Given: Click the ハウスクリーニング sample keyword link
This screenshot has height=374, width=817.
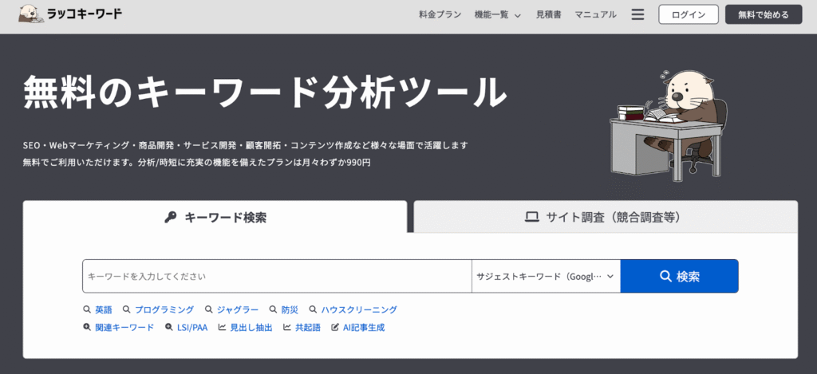Looking at the screenshot, I should point(359,309).
